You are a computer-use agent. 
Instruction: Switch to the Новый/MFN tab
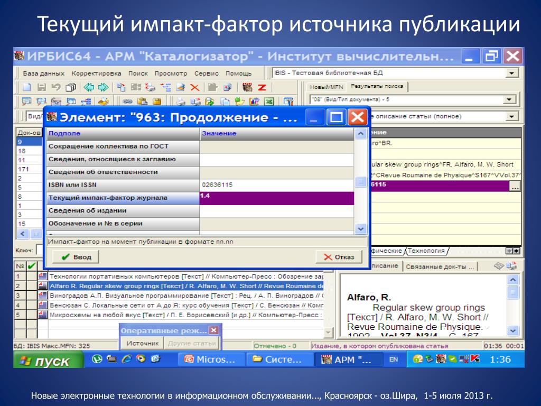coord(327,87)
